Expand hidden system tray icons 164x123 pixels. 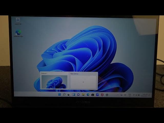[x=118, y=95]
